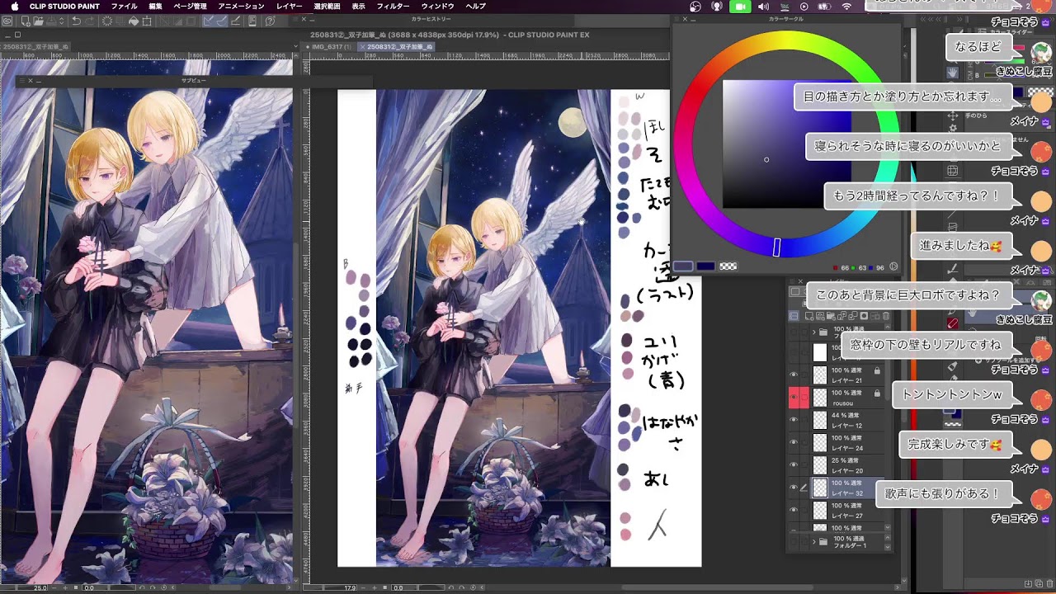Screen dimensions: 1056x594
Task: Hide layer レイヤー 24 via its eye icon
Action: pyautogui.click(x=794, y=442)
